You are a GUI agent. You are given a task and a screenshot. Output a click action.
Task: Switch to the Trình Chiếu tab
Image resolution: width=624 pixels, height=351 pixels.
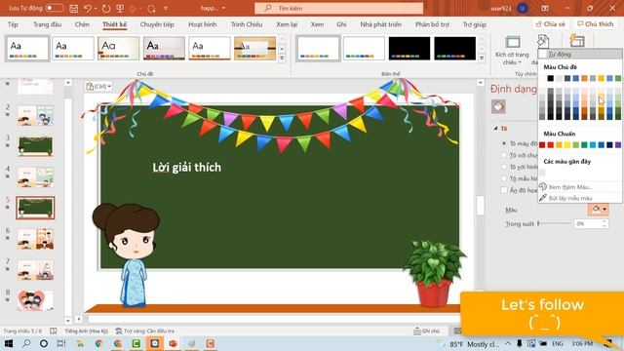[247, 24]
